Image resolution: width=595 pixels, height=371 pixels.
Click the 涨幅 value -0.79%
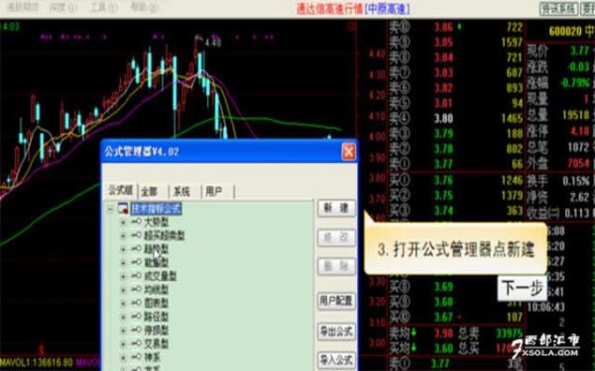point(575,83)
